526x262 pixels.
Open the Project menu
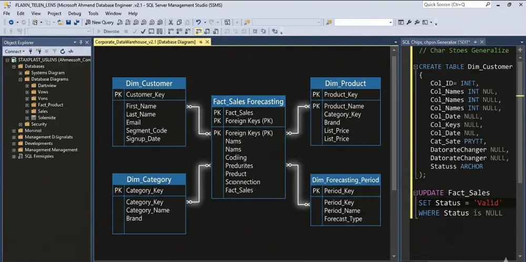click(54, 14)
